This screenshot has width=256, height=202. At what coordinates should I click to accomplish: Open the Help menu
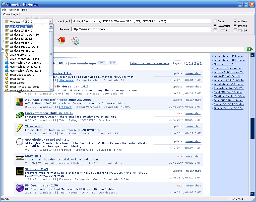click(25, 10)
